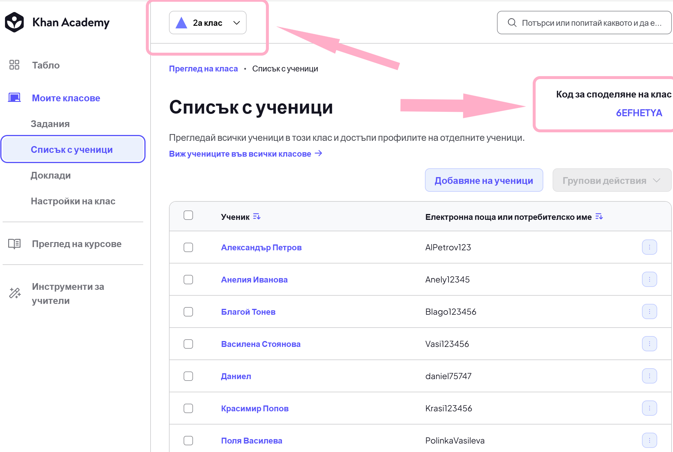This screenshot has height=452, width=673.
Task: Open the Групови действия dropdown
Action: [x=612, y=180]
